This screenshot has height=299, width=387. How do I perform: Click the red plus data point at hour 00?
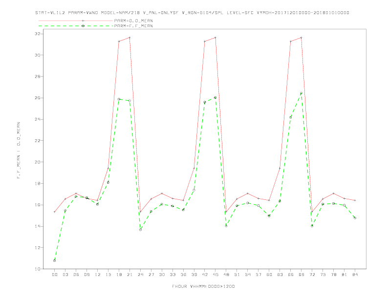coord(55,212)
